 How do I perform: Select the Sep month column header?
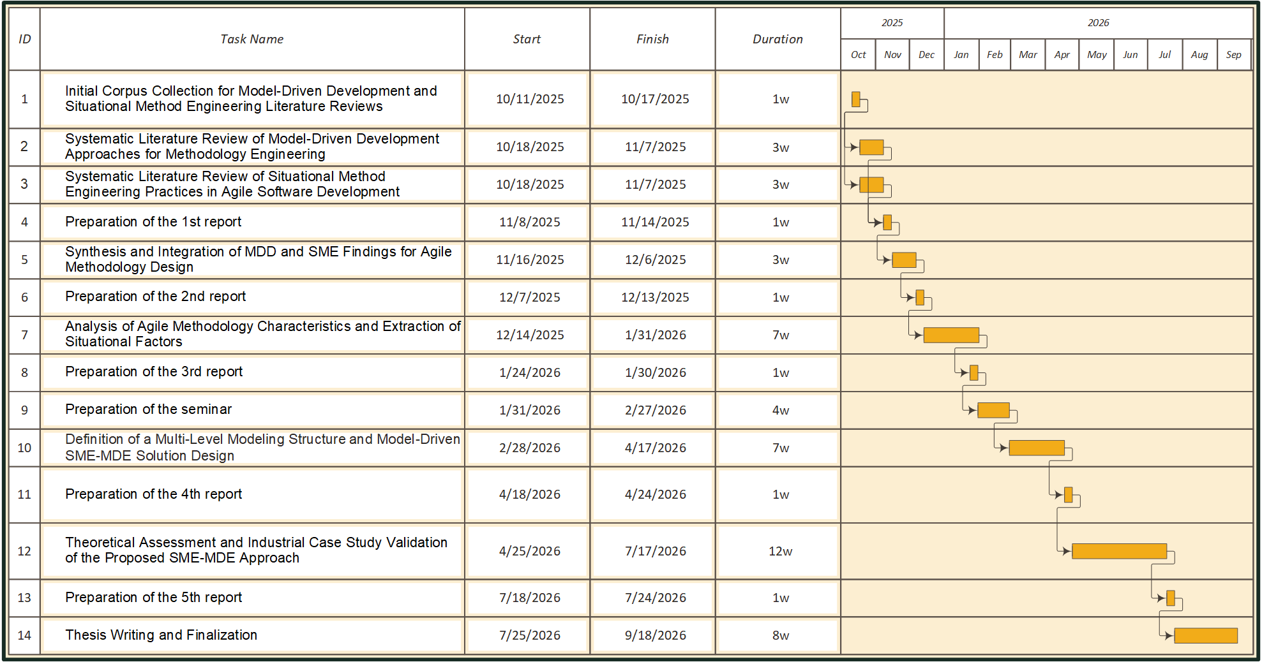[1233, 55]
